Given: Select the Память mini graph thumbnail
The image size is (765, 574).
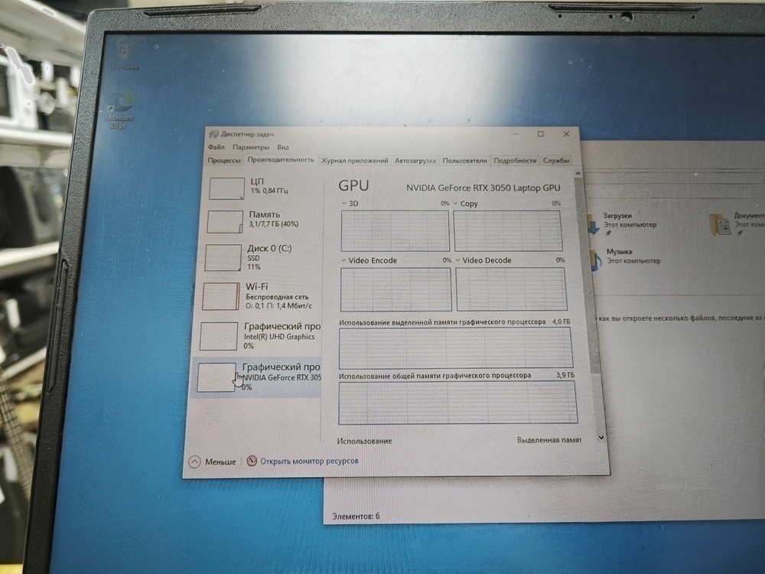Looking at the screenshot, I should point(225,222).
